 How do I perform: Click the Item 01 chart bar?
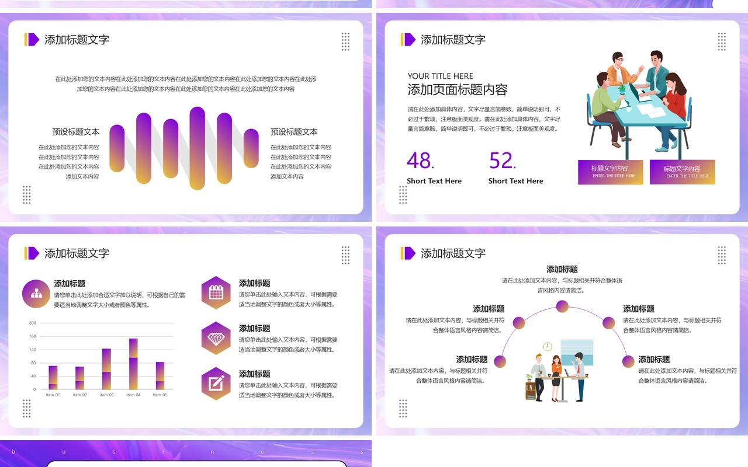[53, 378]
